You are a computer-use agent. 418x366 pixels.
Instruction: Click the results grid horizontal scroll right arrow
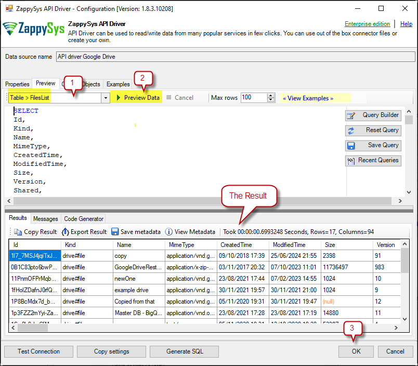pos(396,328)
